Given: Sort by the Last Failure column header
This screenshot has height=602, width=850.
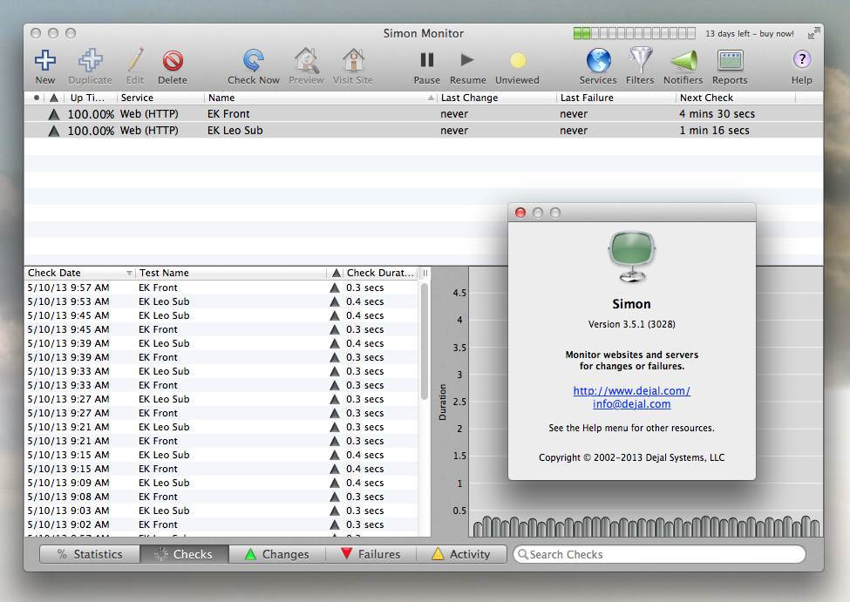Looking at the screenshot, I should (616, 98).
